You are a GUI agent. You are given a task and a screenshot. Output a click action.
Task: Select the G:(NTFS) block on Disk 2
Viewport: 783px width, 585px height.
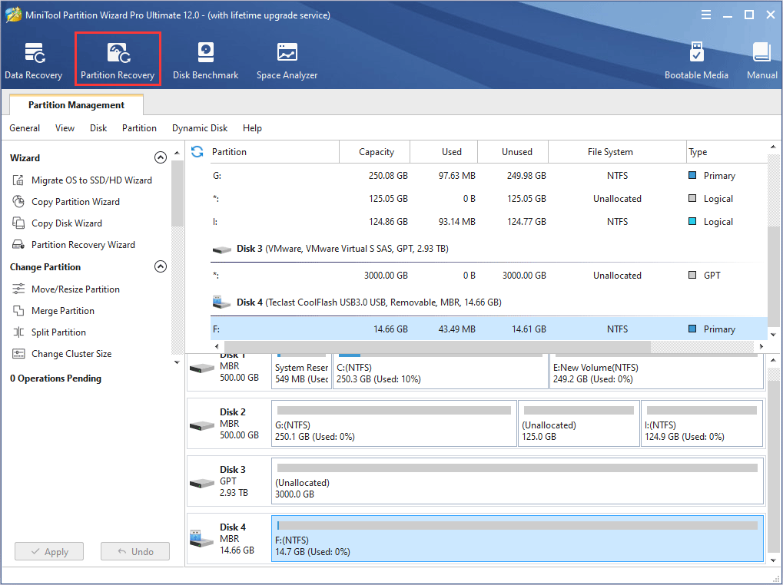tap(394, 423)
